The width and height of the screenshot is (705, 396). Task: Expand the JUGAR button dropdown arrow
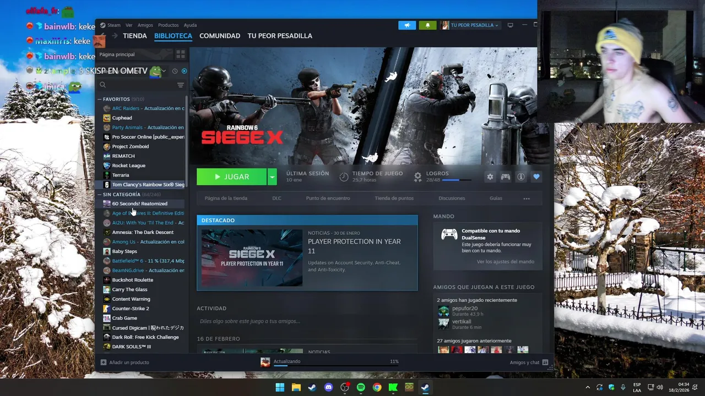pos(272,177)
